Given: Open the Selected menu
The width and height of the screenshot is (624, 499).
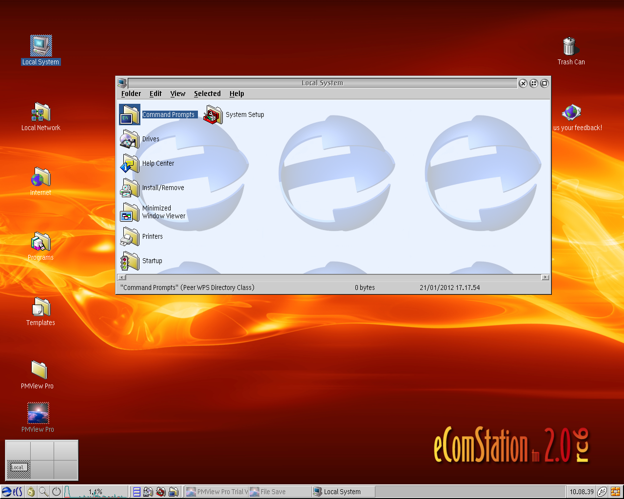Looking at the screenshot, I should 207,94.
